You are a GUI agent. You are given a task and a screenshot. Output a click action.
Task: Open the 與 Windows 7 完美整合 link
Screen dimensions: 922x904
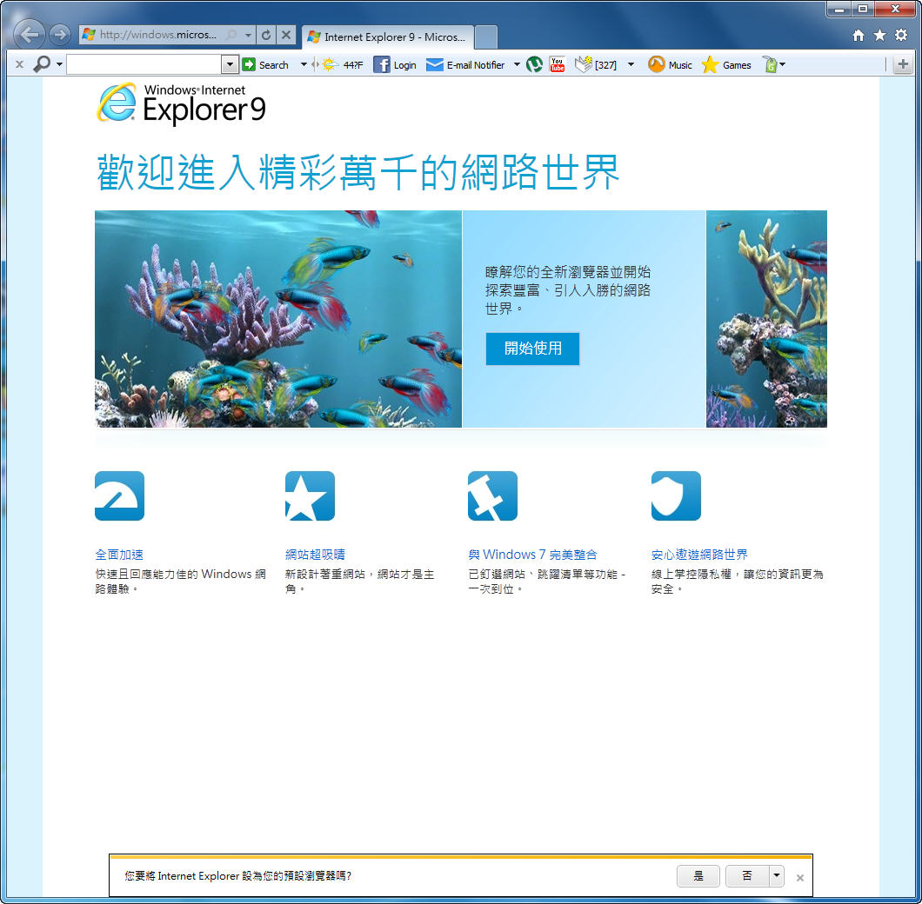(532, 555)
